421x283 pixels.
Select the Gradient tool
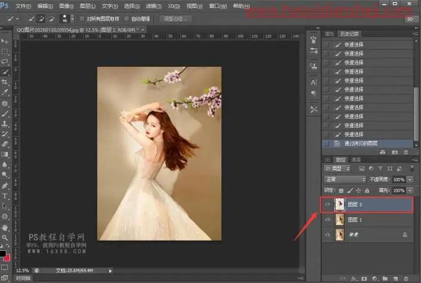tap(5, 155)
